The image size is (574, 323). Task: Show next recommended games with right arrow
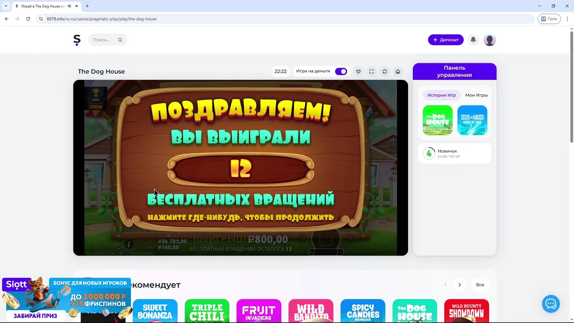point(459,285)
